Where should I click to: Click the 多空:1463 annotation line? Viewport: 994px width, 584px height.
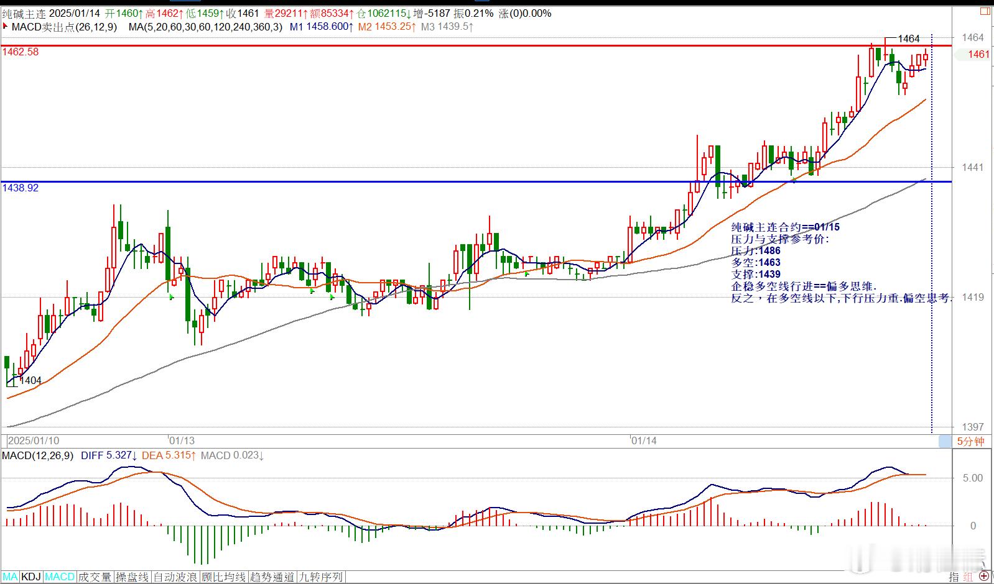[x=756, y=262]
